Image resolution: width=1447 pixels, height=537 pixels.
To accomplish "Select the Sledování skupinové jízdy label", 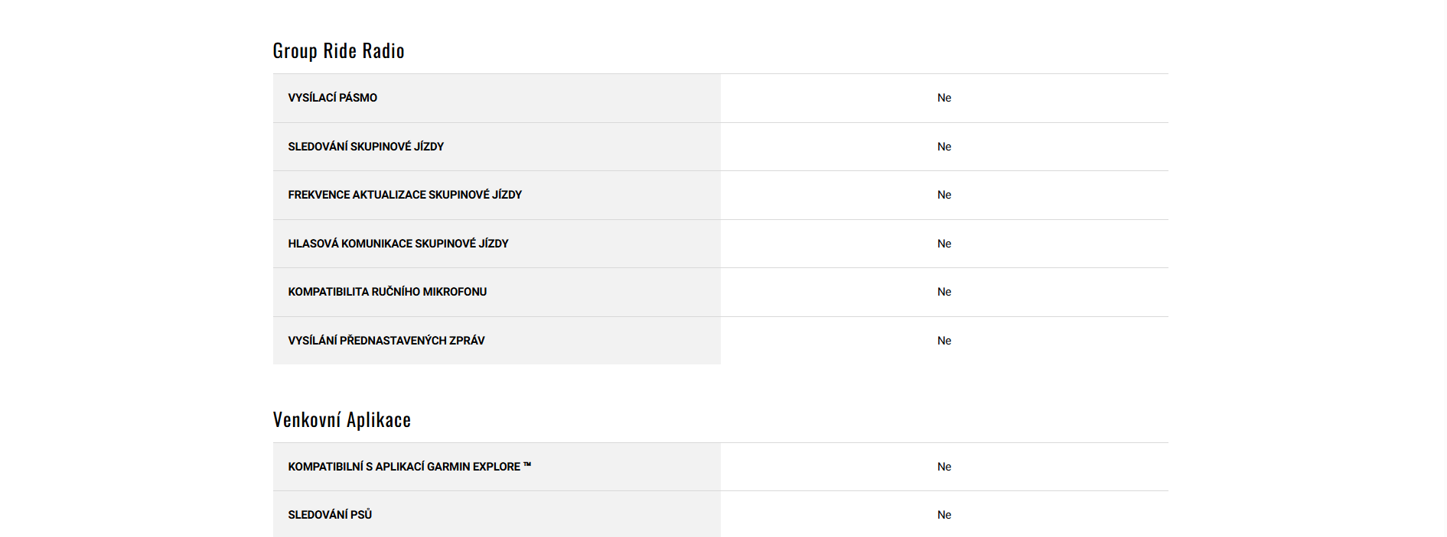I will (x=366, y=147).
